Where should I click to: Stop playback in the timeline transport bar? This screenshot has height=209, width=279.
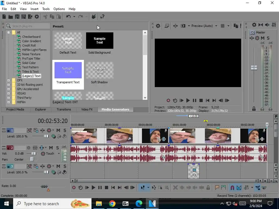point(107,188)
